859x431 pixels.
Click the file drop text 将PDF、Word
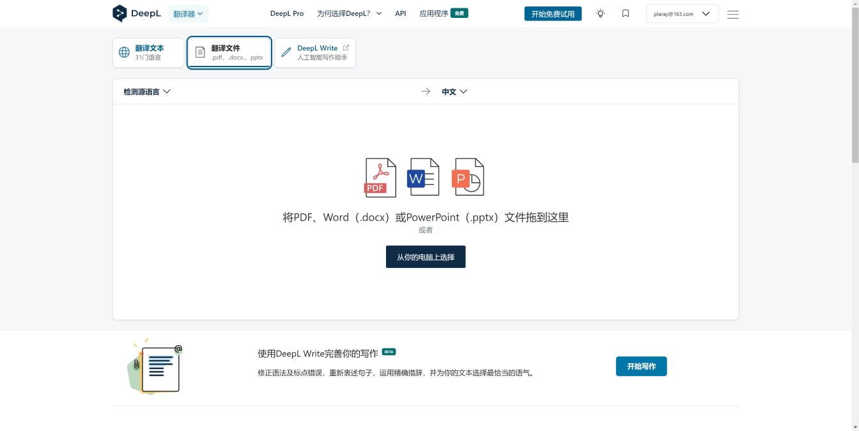(426, 217)
